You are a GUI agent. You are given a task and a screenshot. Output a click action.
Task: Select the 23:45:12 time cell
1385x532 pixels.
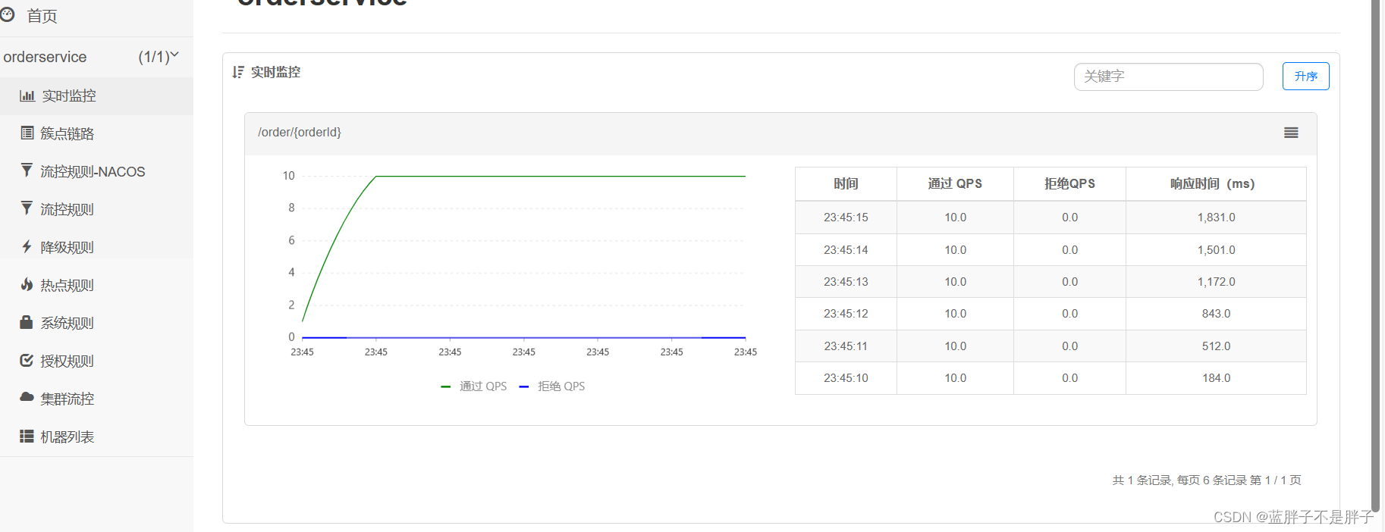(x=846, y=314)
